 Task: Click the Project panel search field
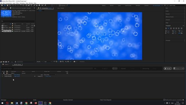[18, 21]
